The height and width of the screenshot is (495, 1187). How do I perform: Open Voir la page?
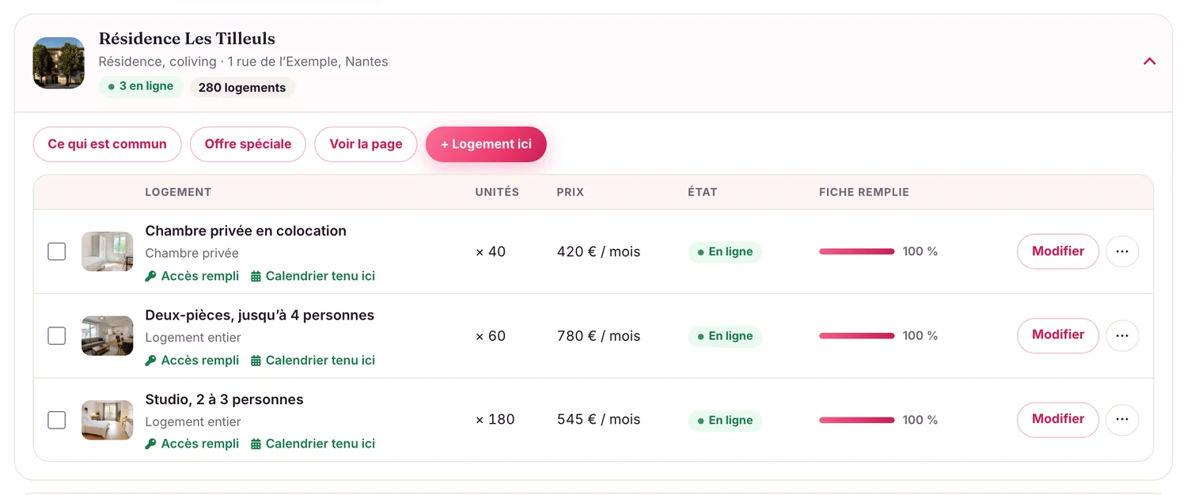[x=366, y=144]
